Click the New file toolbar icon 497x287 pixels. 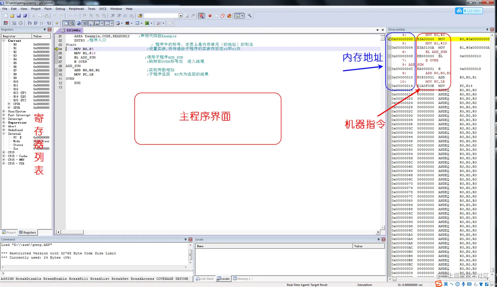[6, 15]
